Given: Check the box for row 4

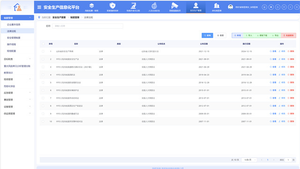Looking at the screenshot, I should tap(43, 75).
